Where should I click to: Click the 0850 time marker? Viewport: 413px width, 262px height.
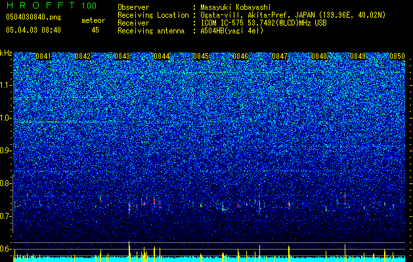pos(397,56)
